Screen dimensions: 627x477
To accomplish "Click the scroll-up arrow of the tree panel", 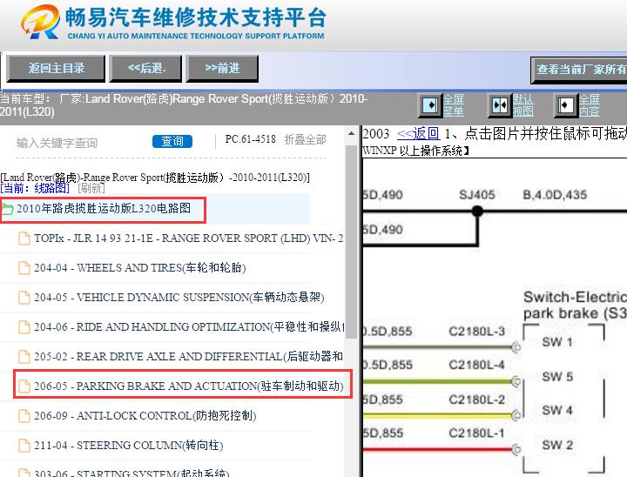I will point(351,133).
